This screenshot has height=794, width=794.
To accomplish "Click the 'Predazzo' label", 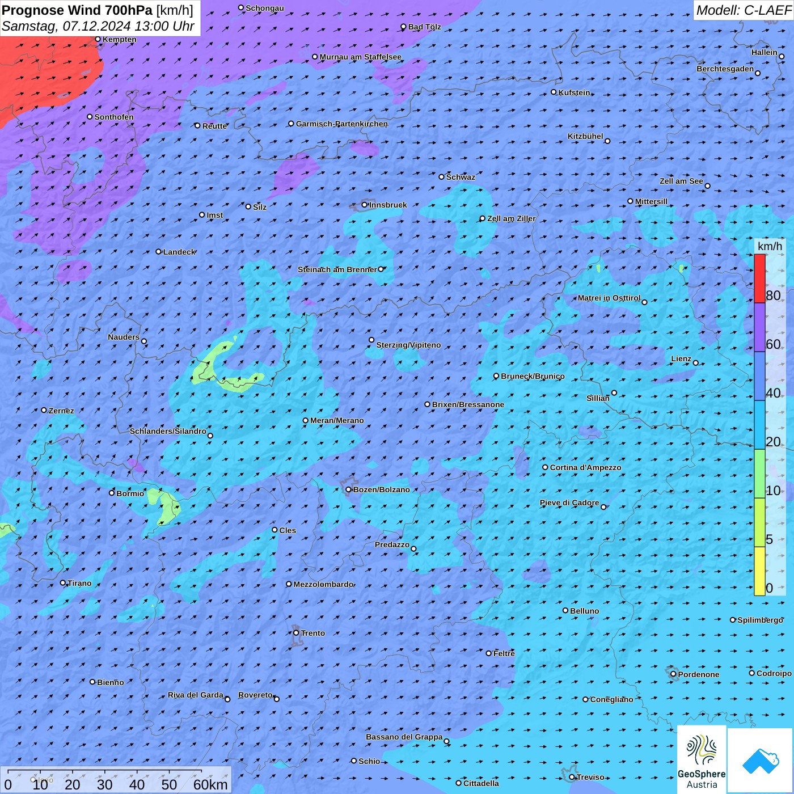I will (392, 544).
